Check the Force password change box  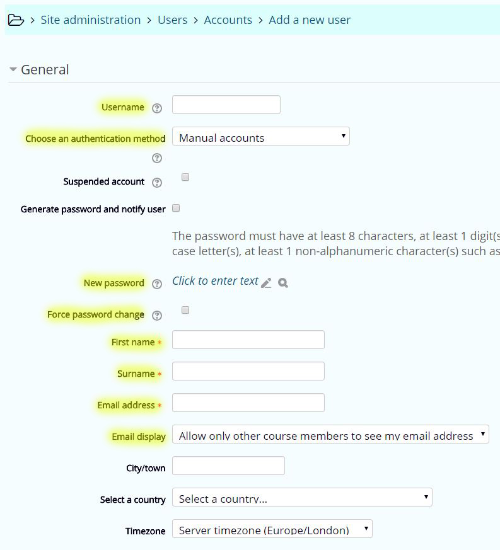point(185,310)
